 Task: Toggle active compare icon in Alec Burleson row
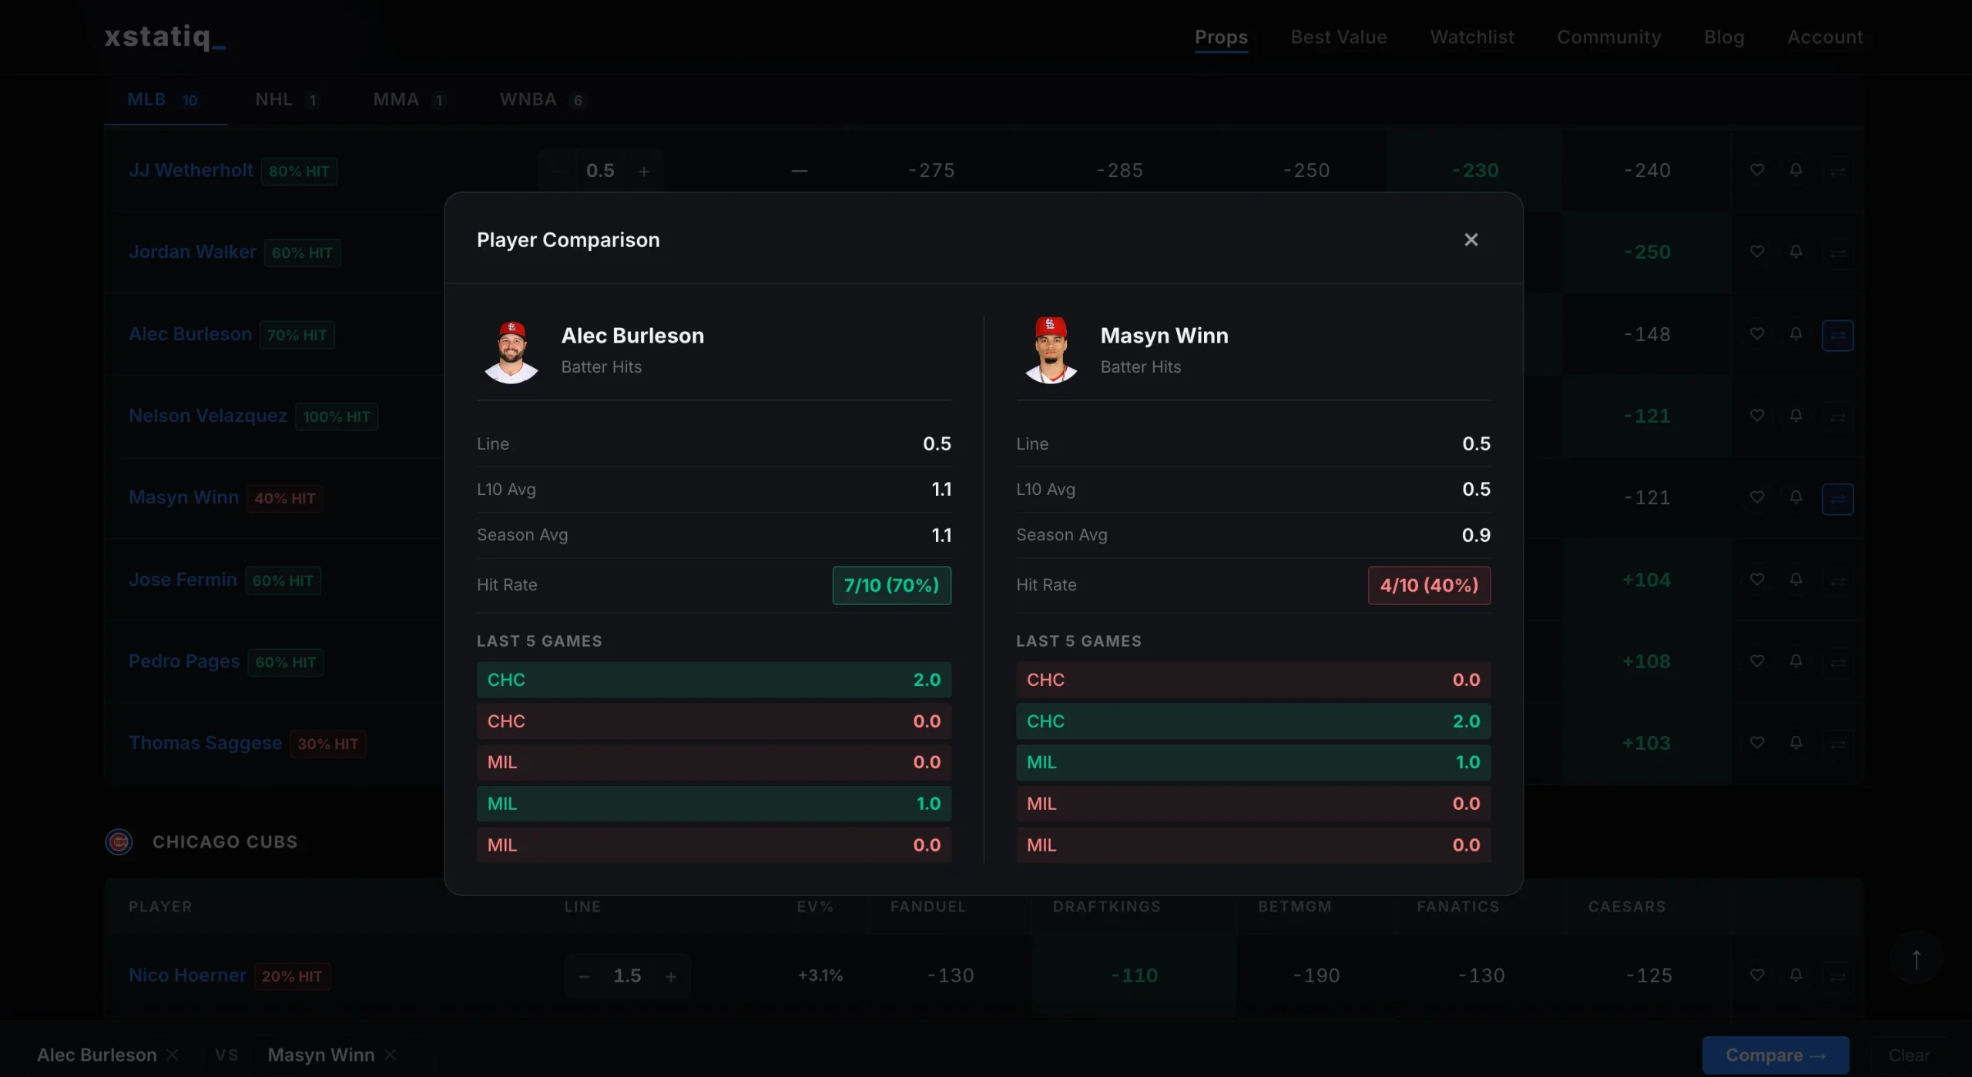1837,335
